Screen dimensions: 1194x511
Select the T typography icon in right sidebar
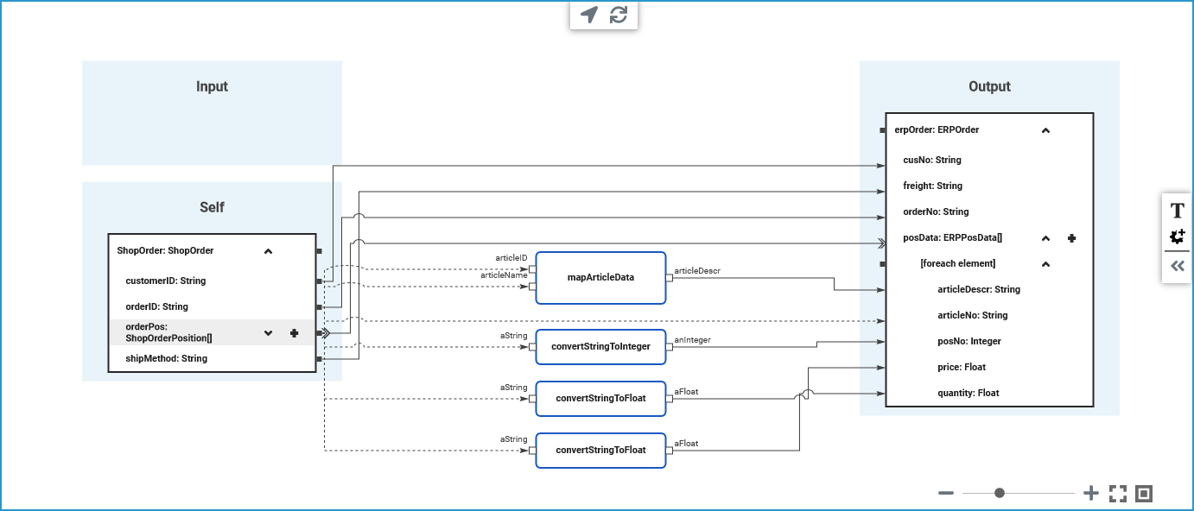tap(1177, 210)
